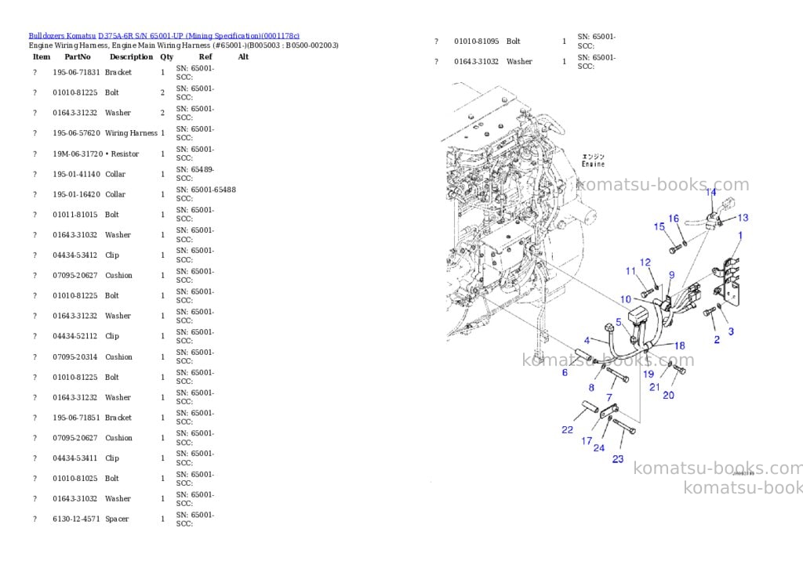Select part number 07095-20314
Viewport: 803px width, 568px height.
(75, 356)
